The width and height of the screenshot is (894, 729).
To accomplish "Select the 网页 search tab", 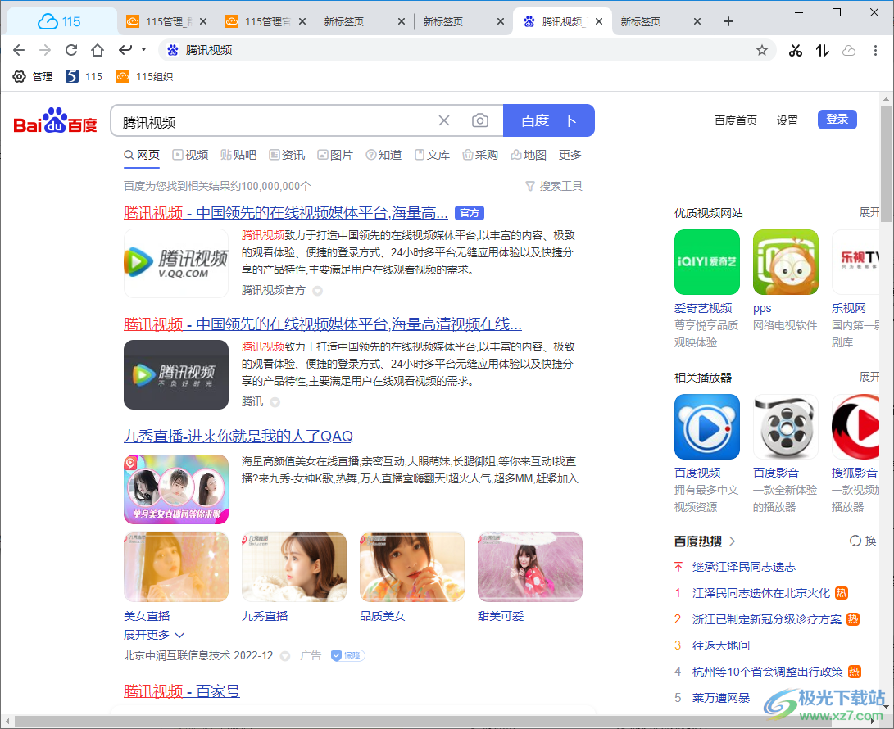I will (x=142, y=155).
